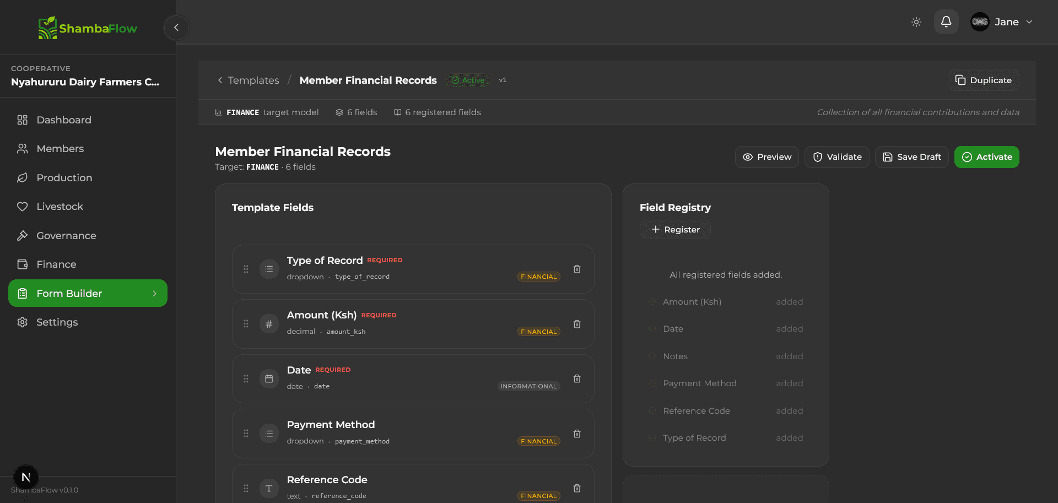Go to Dashboard in the sidebar

click(x=88, y=120)
